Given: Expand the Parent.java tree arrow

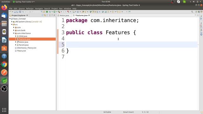Looking at the screenshot, I should 16,45.
